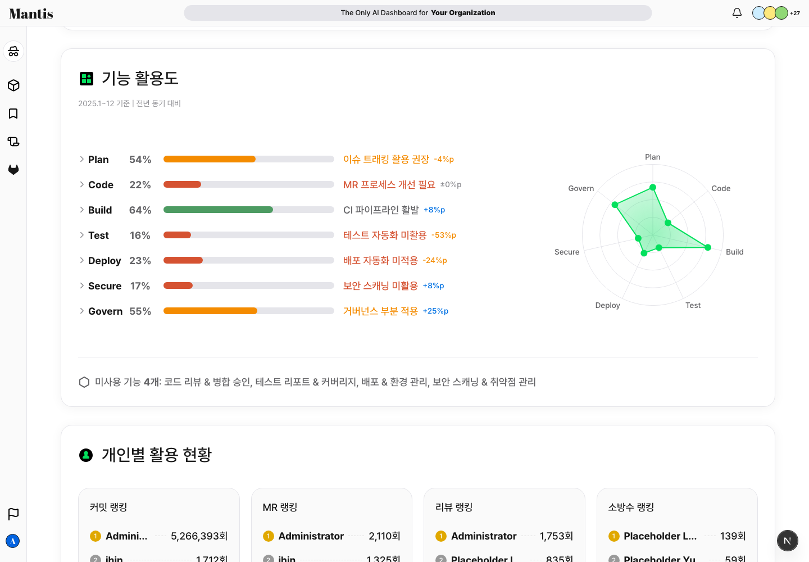Click the top banner AI Dashboard bar

click(418, 13)
